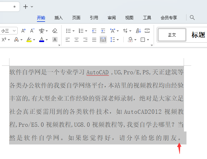
Task: Expand text effect dropdown arrow
Action: [x=21, y=40]
